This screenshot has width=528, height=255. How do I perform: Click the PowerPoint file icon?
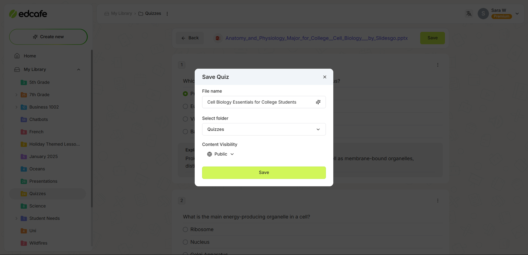pos(218,38)
